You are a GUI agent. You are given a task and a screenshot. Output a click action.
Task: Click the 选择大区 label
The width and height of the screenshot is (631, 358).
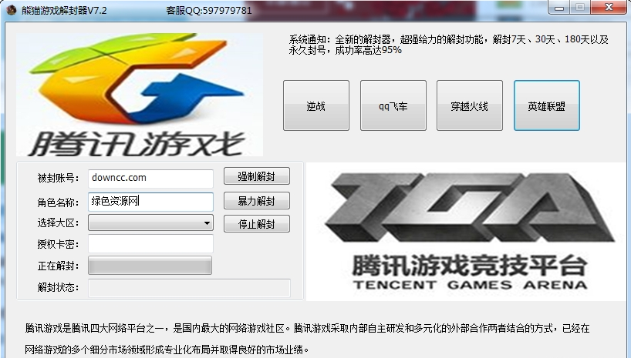click(58, 222)
